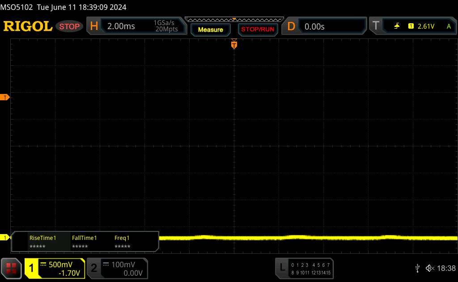This screenshot has width=458, height=282.
Task: Click the waveform memory overview bar
Action: (234, 20)
